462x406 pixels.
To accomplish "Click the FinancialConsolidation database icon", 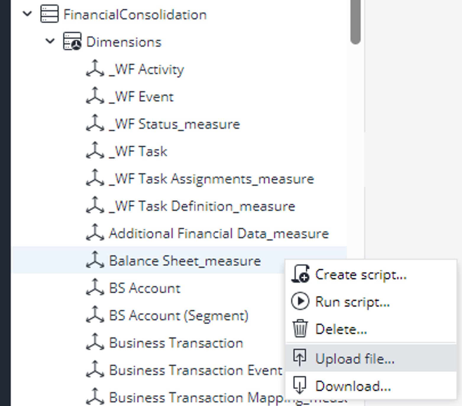I will [49, 14].
